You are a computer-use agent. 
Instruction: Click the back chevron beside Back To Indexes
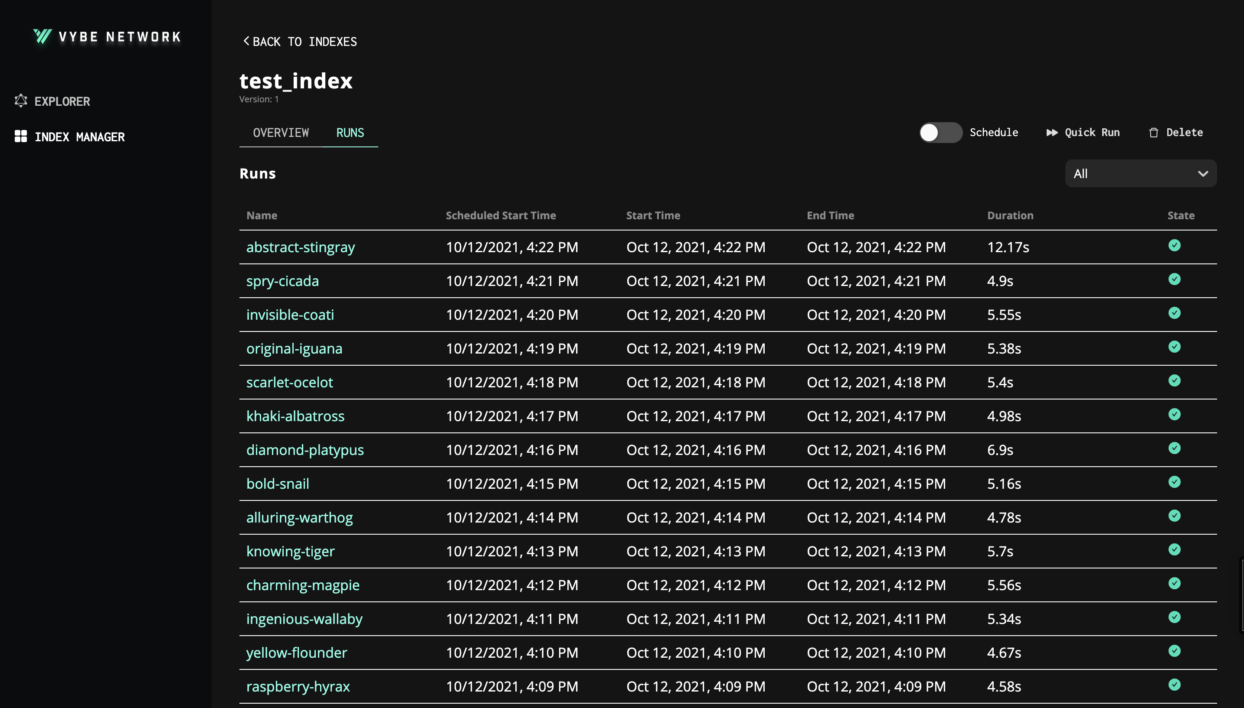[x=246, y=41]
